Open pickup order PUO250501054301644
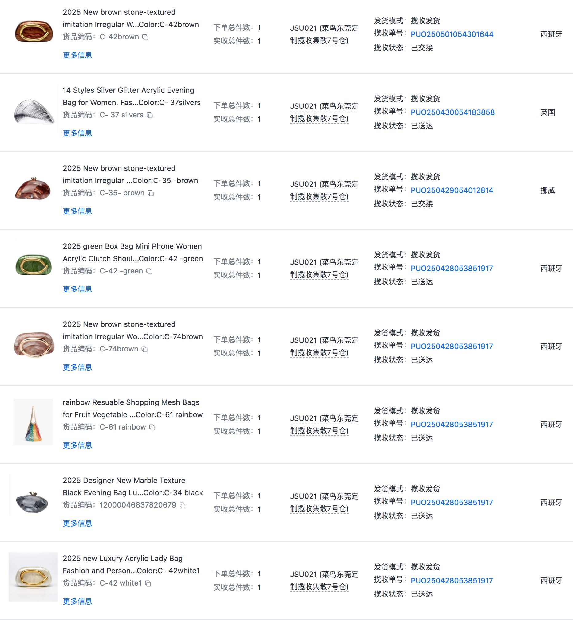The width and height of the screenshot is (573, 620). (452, 34)
